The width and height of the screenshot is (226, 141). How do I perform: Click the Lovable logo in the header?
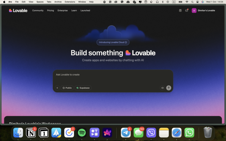pyautogui.click(x=18, y=10)
